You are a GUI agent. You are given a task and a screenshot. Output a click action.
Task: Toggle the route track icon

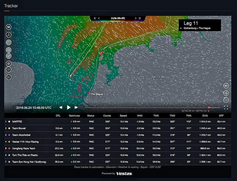coord(9,42)
